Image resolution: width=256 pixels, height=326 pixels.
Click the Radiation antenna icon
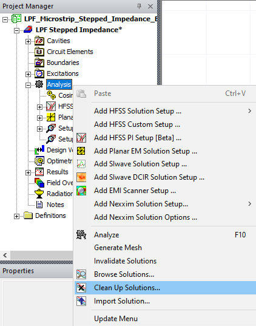click(x=39, y=194)
